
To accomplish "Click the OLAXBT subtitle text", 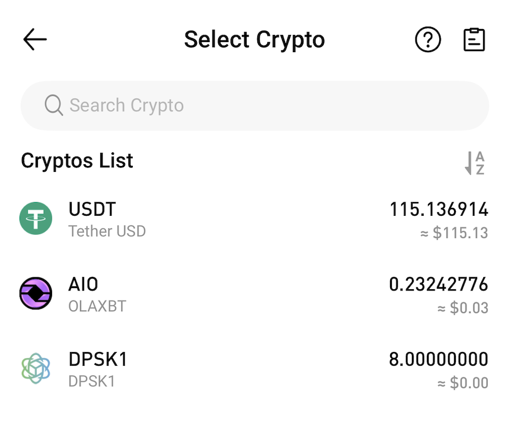I will pyautogui.click(x=97, y=306).
